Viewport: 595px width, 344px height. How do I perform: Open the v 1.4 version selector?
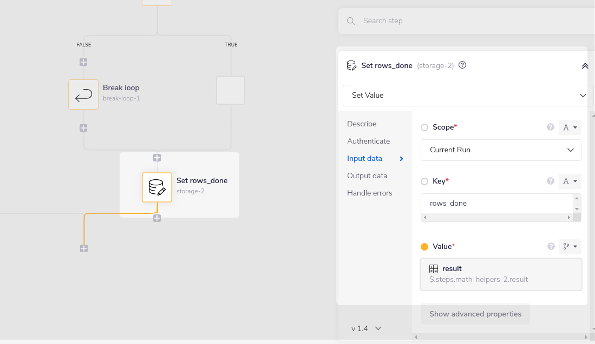[x=367, y=328]
